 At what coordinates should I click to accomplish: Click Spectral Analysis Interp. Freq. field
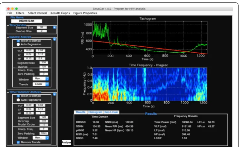[x=44, y=70]
